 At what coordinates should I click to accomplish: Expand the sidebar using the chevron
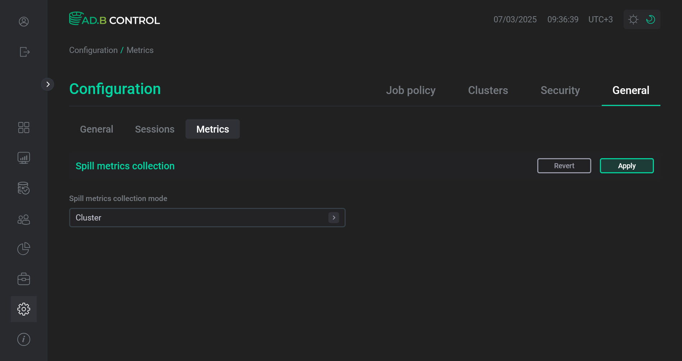pyautogui.click(x=48, y=84)
